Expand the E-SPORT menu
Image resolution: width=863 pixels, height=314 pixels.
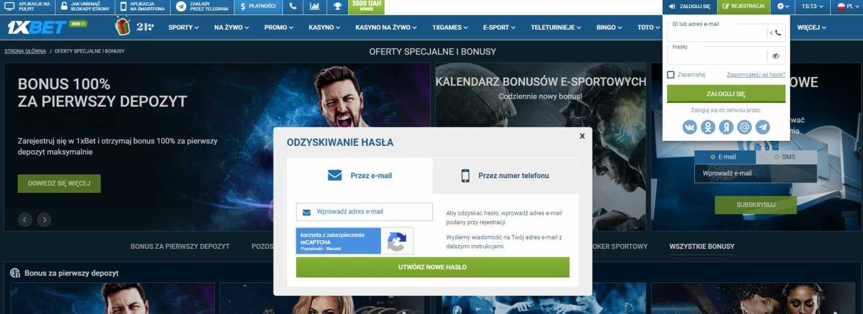point(499,28)
